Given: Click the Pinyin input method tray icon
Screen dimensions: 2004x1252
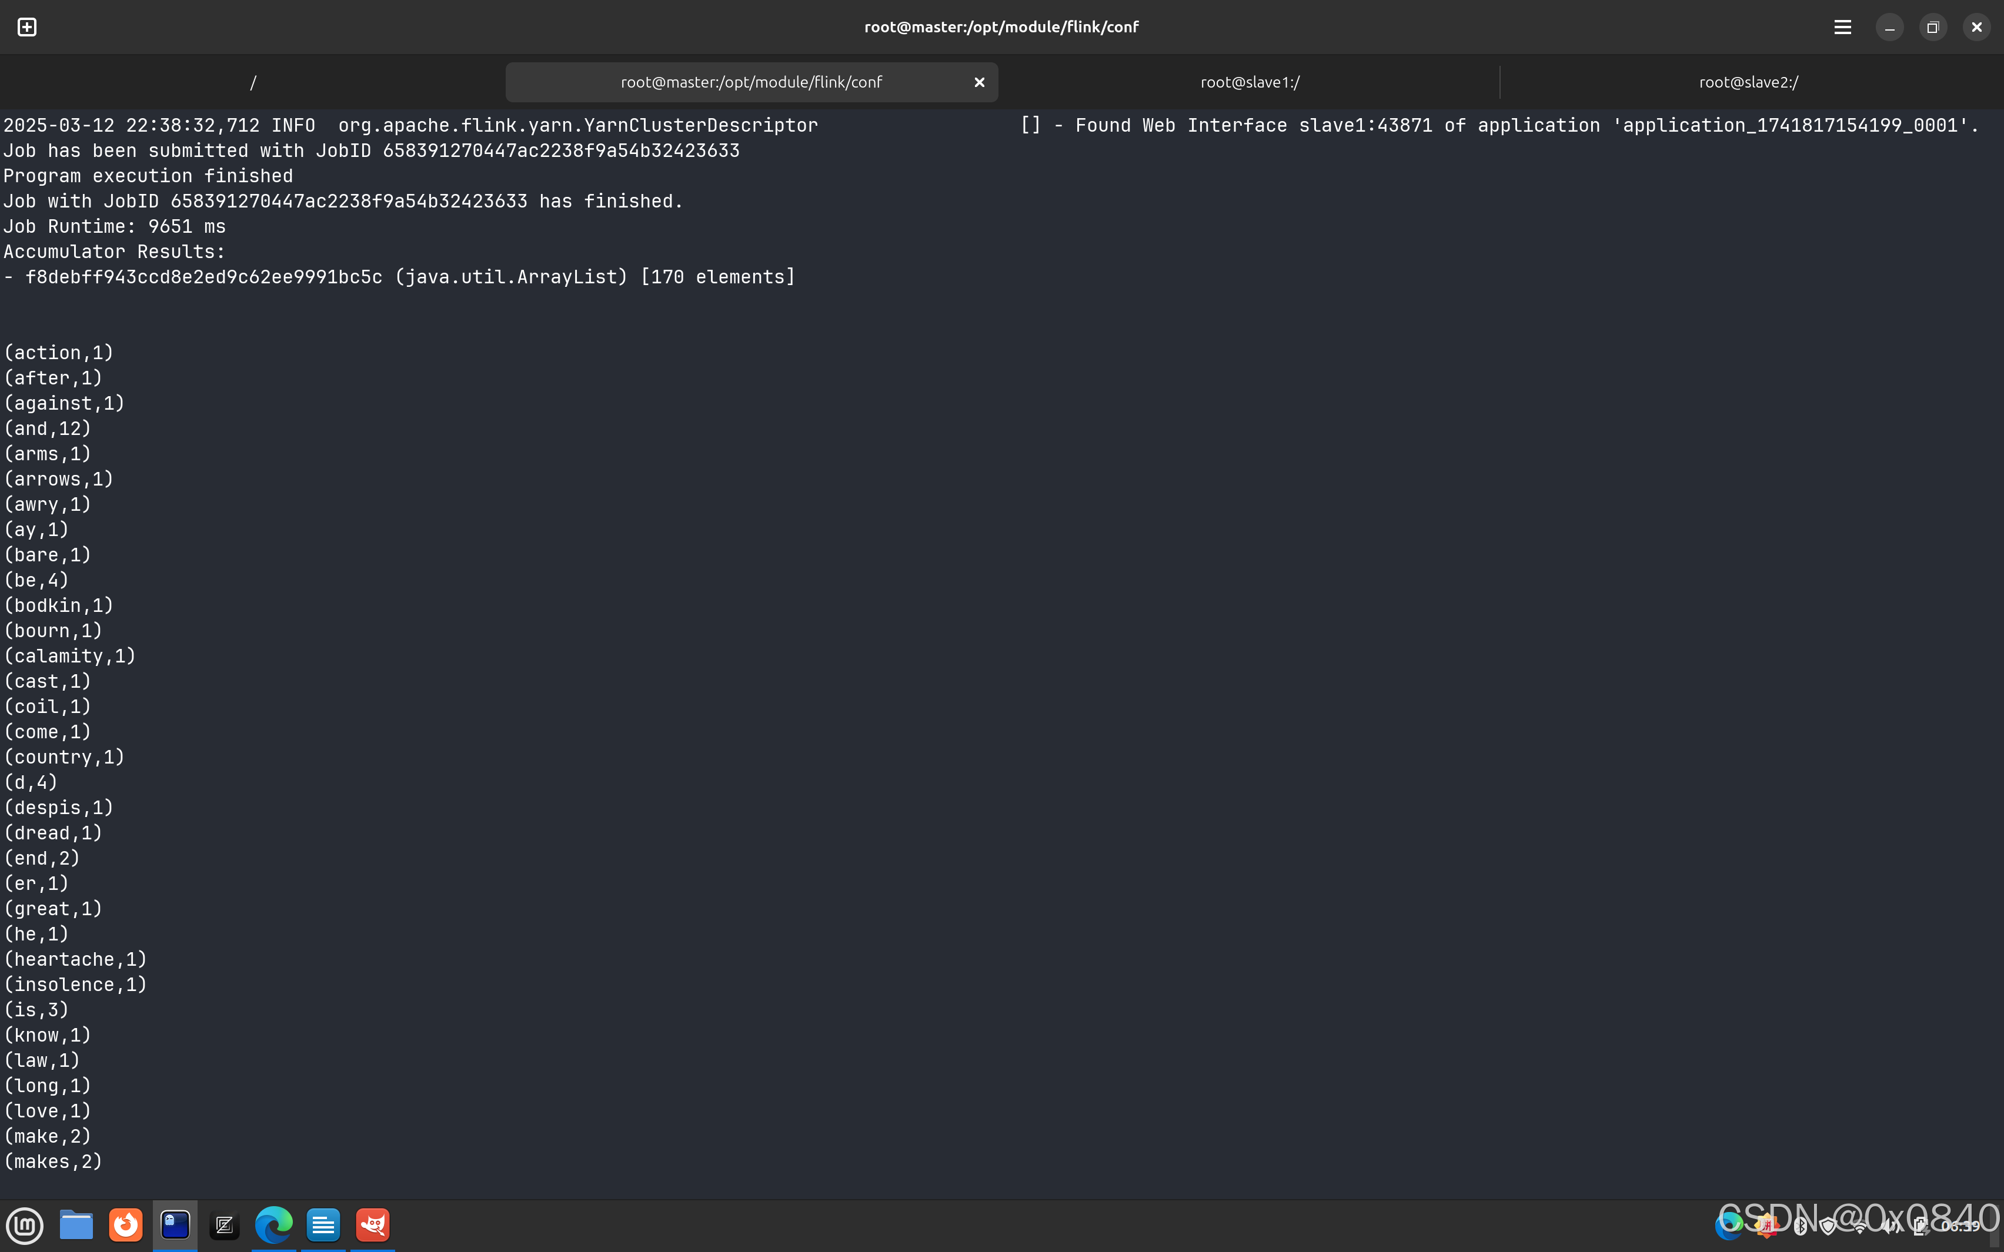Looking at the screenshot, I should tap(1766, 1226).
